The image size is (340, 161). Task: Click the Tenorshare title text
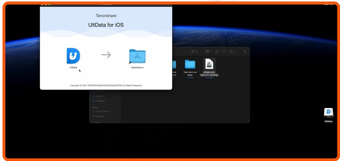coord(106,16)
